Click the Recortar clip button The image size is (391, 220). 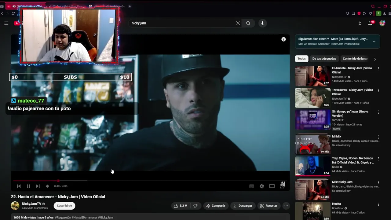[269, 206]
